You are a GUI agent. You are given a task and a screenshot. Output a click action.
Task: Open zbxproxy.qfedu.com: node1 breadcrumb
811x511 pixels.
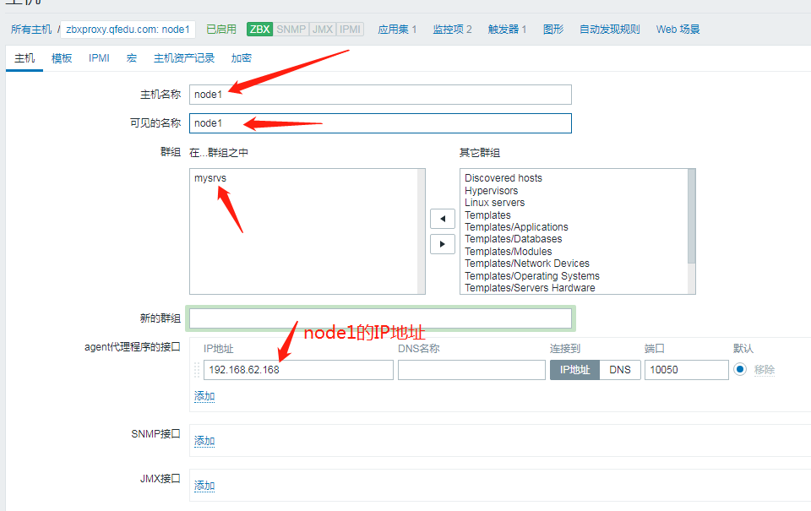pyautogui.click(x=128, y=30)
